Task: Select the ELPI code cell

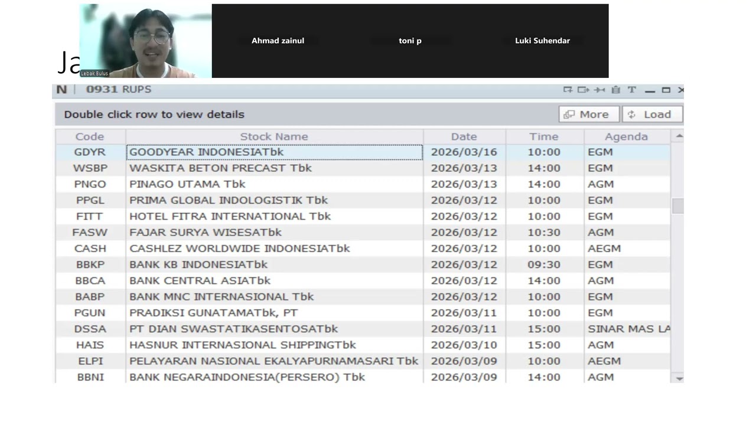Action: tap(90, 361)
